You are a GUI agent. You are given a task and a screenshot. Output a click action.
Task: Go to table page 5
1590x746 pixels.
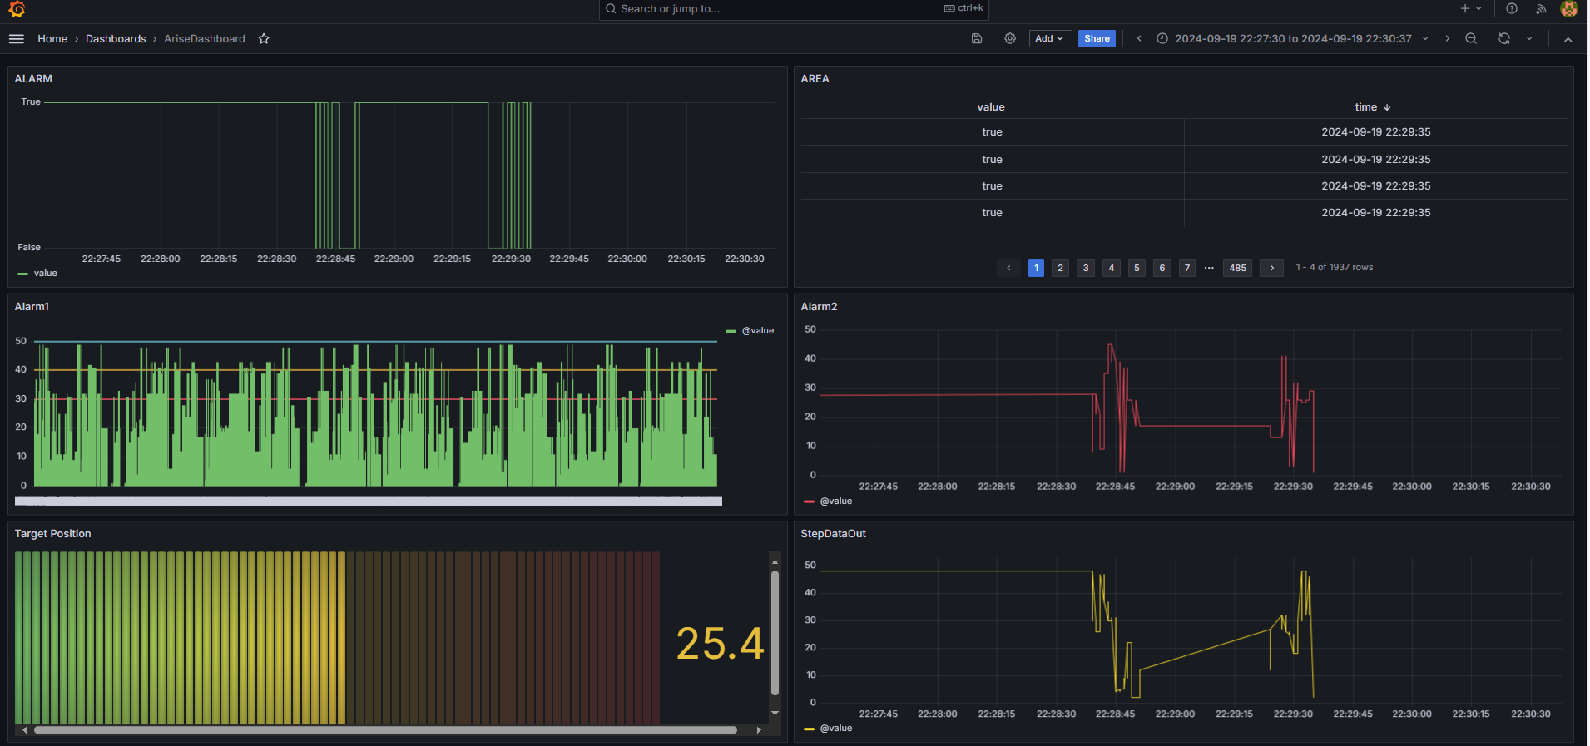[x=1137, y=268]
